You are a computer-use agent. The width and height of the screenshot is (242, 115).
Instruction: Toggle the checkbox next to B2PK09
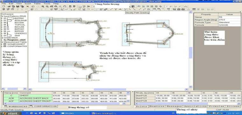click(x=5, y=31)
